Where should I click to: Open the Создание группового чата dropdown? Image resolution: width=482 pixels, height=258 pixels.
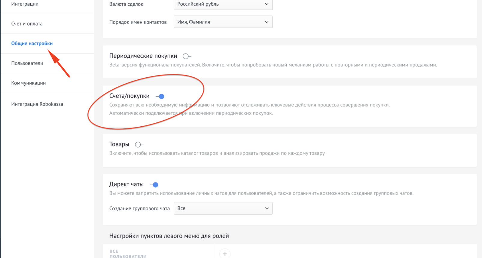pos(223,208)
